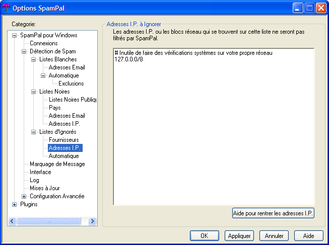Select Automatique under Listes Blanches
Viewport: 329px width, 245px height.
point(64,75)
